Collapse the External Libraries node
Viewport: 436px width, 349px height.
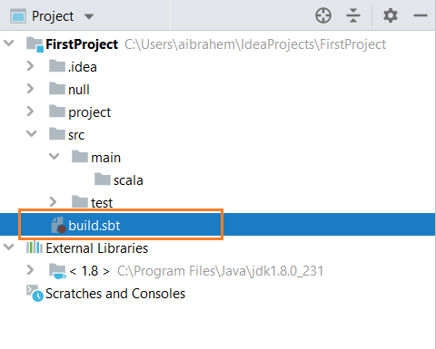tap(9, 247)
